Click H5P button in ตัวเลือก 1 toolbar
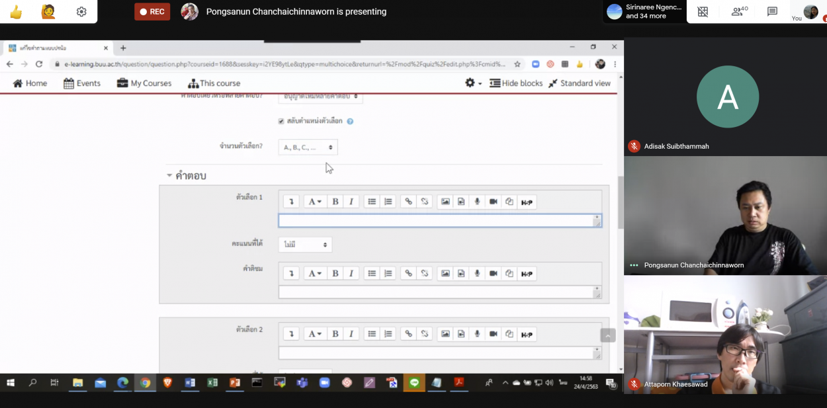The width and height of the screenshot is (827, 408). point(527,202)
